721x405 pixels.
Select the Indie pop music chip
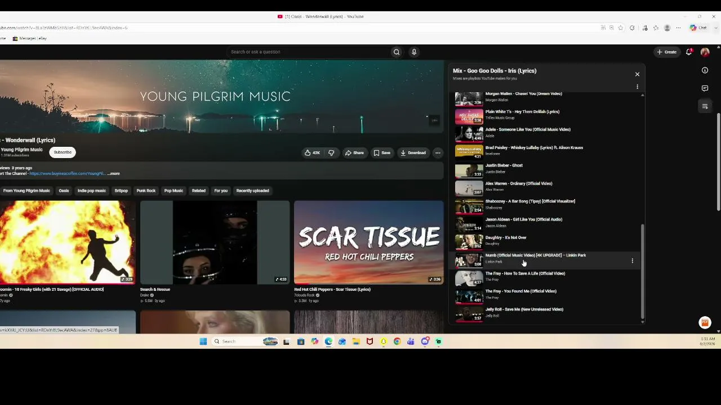(x=92, y=191)
